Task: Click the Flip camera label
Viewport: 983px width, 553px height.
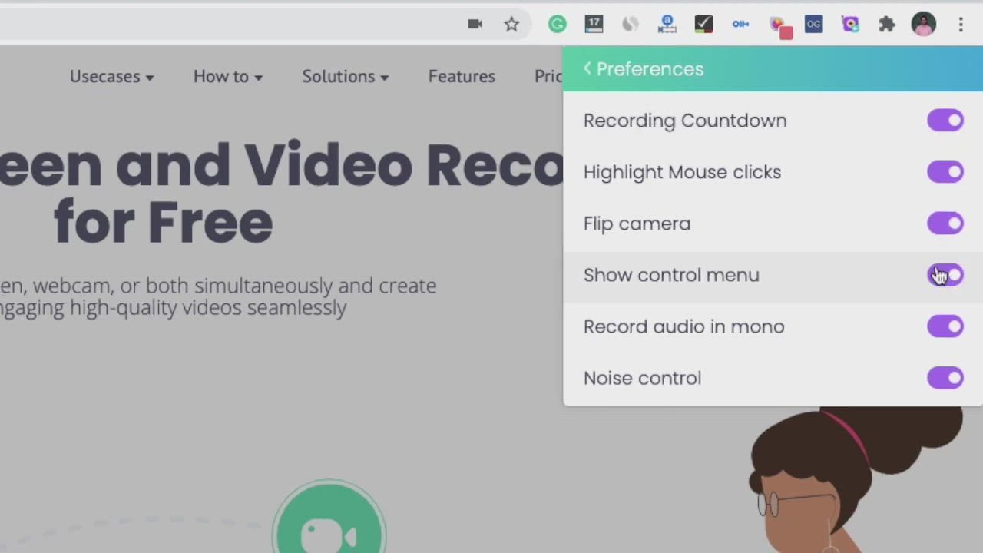Action: coord(637,224)
